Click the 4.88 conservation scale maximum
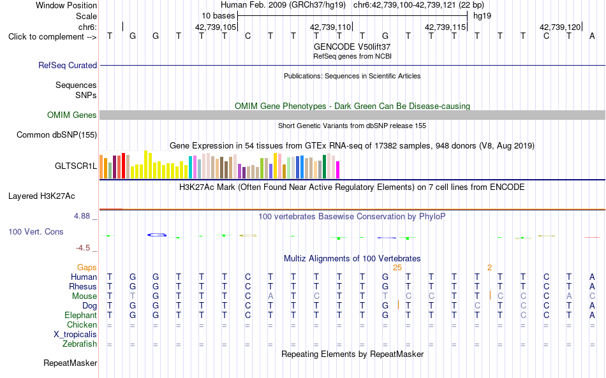The image size is (606, 378). 82,216
